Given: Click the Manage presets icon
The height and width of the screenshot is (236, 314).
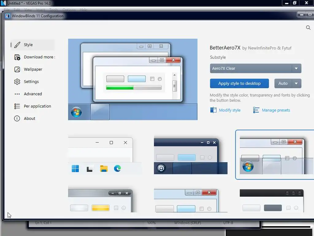Looking at the screenshot, I should coord(256,110).
